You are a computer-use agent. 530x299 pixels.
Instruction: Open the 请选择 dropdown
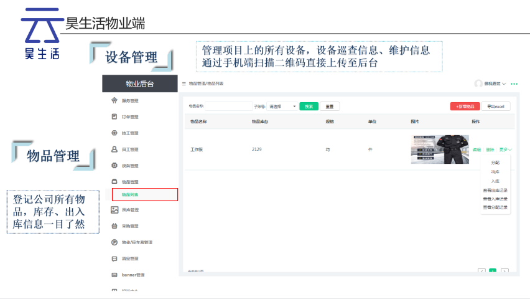(x=282, y=107)
